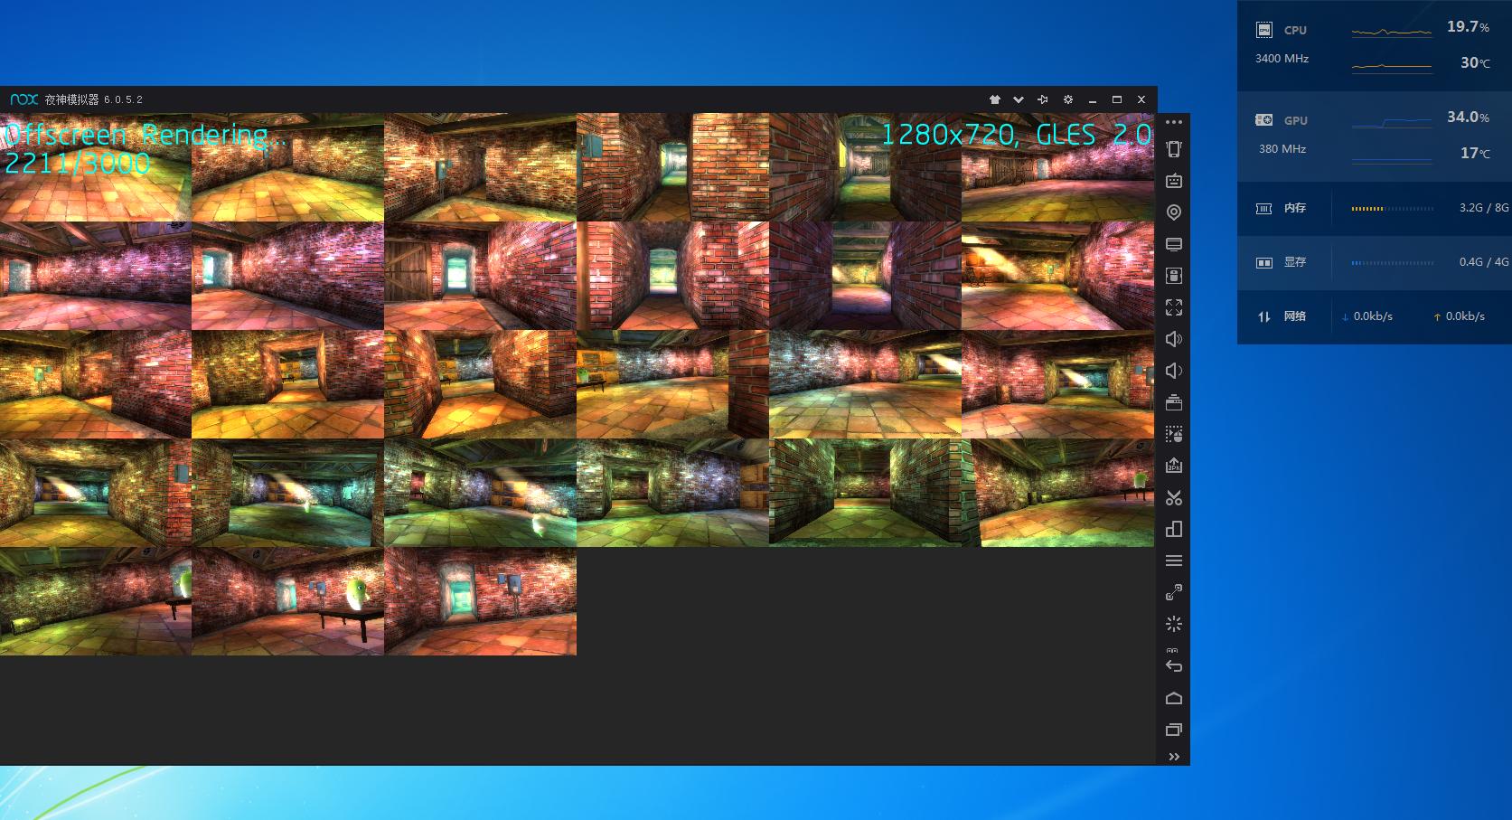Close the Nox emulator window

[1141, 99]
